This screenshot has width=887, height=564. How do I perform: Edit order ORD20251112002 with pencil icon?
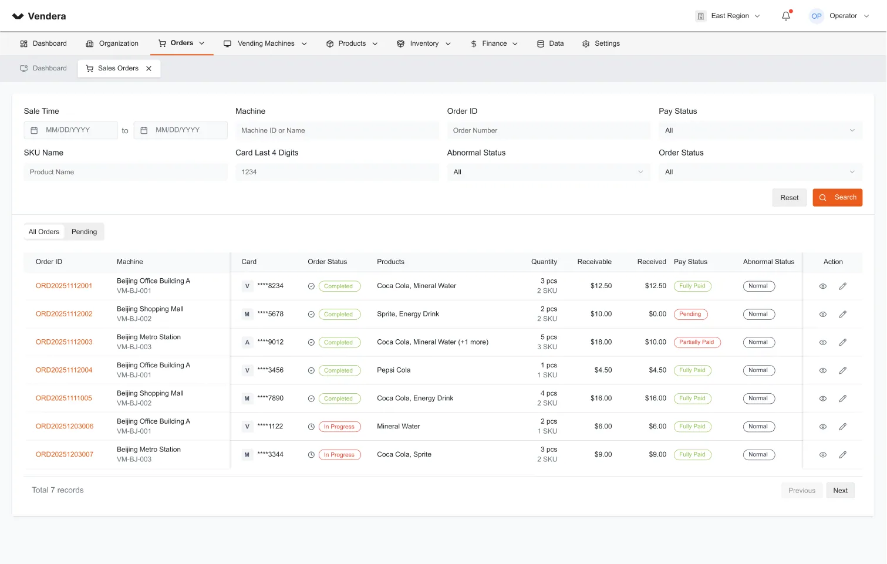pyautogui.click(x=842, y=315)
